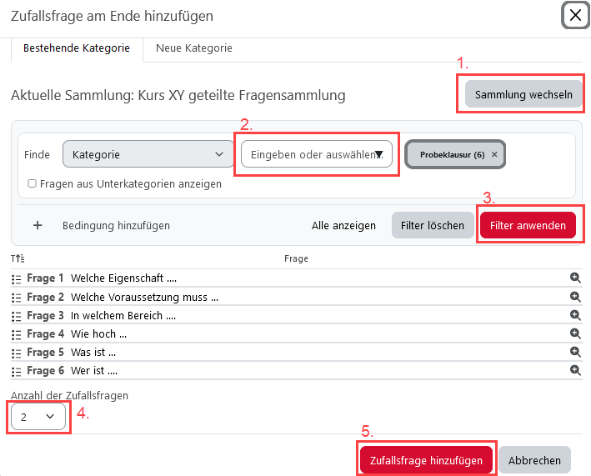Image resolution: width=591 pixels, height=476 pixels.
Task: Click the plus icon to add condition
Action: (38, 225)
